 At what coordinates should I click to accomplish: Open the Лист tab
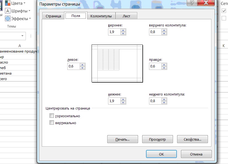coord(126,16)
